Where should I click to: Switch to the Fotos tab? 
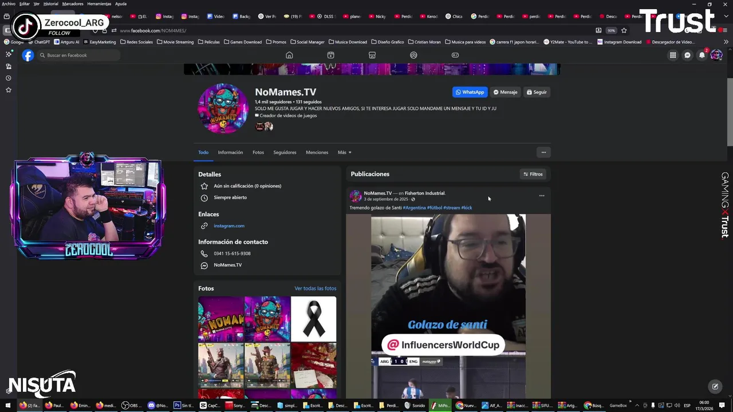tap(258, 152)
